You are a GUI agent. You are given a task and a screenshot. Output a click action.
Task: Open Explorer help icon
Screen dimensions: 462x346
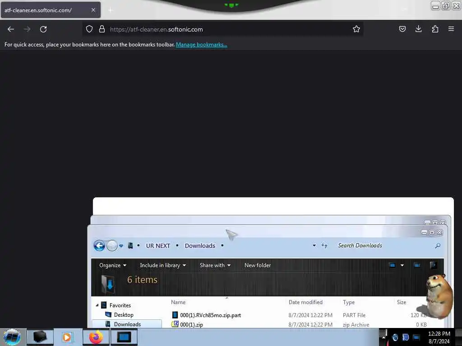[x=433, y=265]
